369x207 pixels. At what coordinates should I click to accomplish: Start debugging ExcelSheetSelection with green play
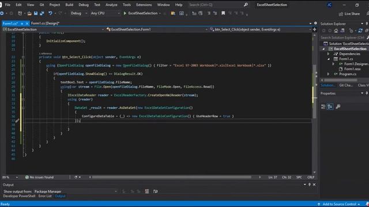(x=125, y=13)
